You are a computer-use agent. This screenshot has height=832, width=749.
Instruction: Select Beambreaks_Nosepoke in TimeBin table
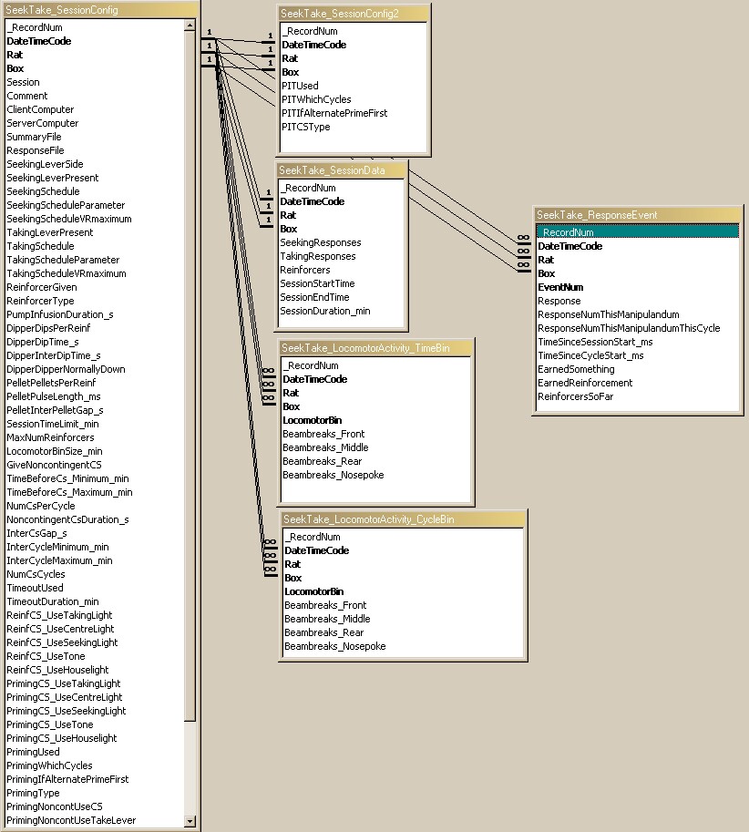(x=333, y=475)
